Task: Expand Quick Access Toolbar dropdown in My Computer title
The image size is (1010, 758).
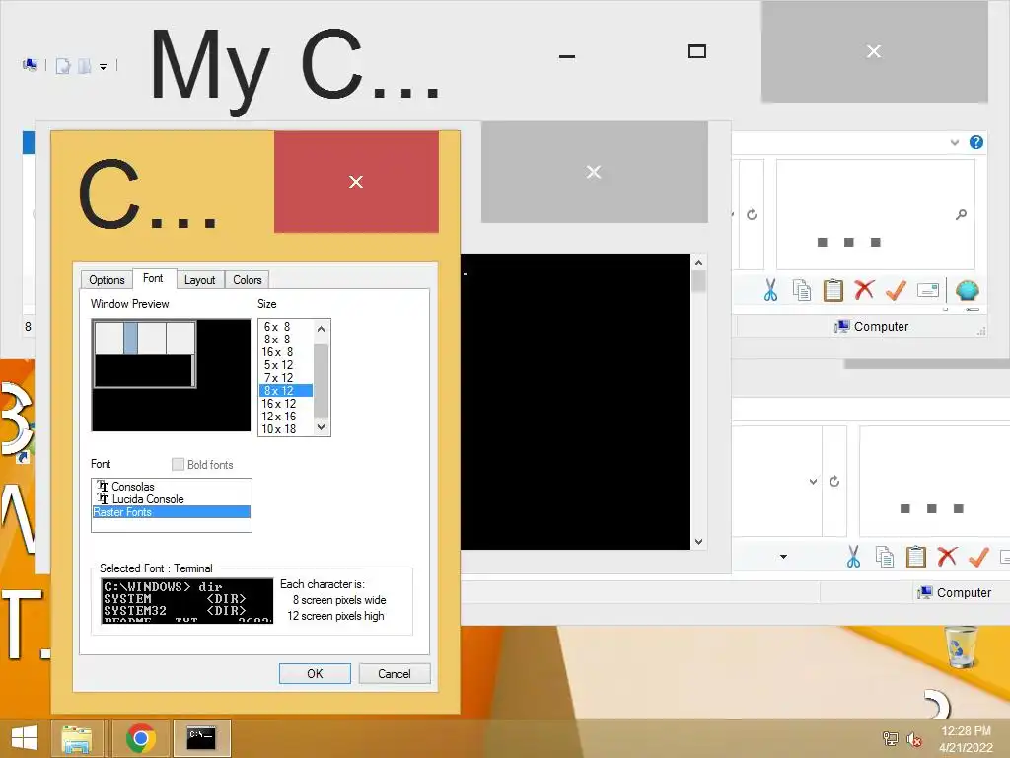Action: [x=103, y=66]
